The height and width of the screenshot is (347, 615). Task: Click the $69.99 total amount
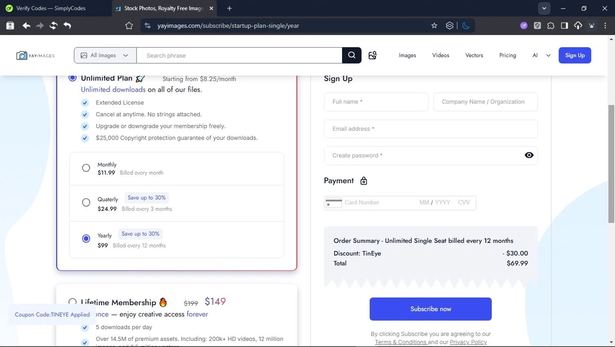(517, 263)
